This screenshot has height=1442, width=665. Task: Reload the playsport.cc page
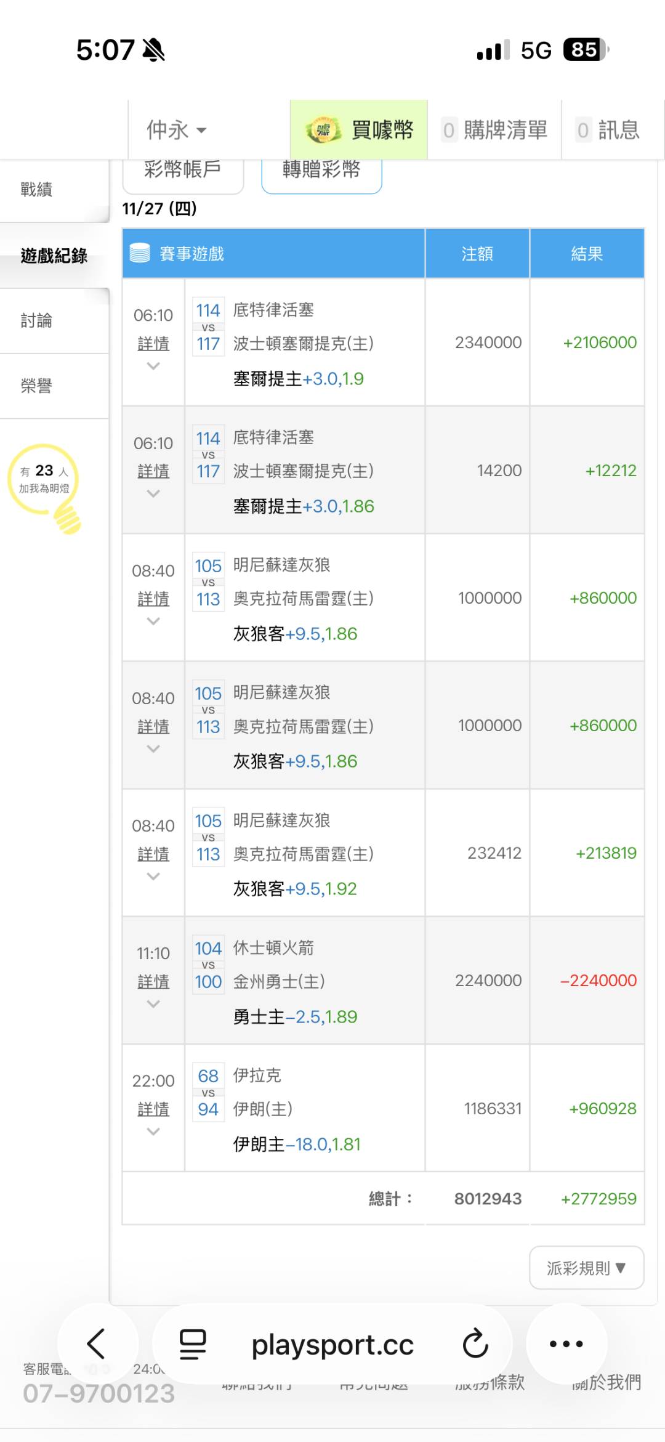pos(475,1344)
